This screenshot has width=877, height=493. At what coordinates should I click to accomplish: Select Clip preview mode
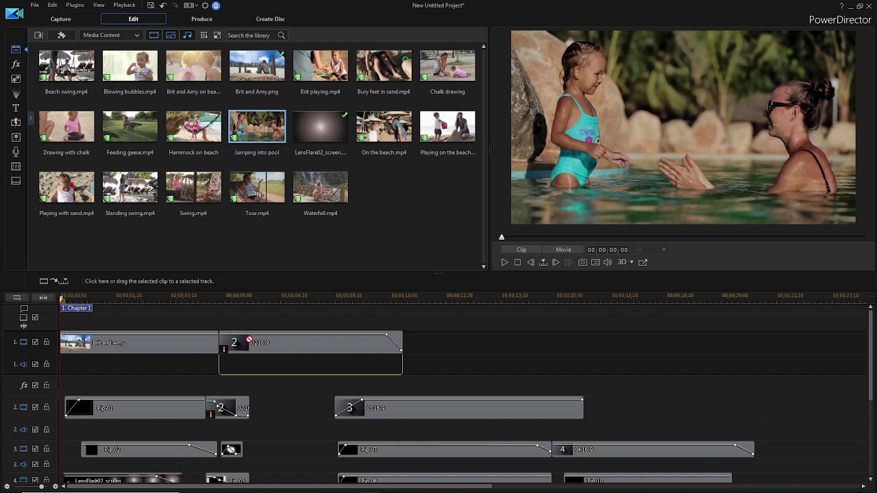pyautogui.click(x=521, y=250)
